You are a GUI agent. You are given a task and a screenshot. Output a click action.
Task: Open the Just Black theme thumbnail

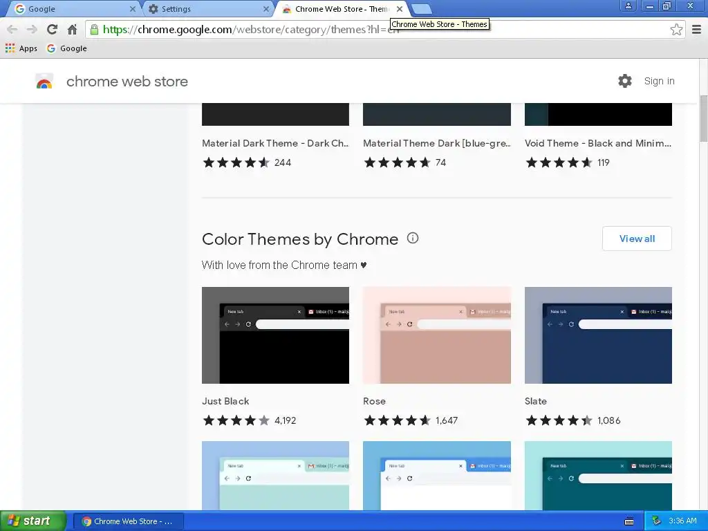(x=275, y=335)
